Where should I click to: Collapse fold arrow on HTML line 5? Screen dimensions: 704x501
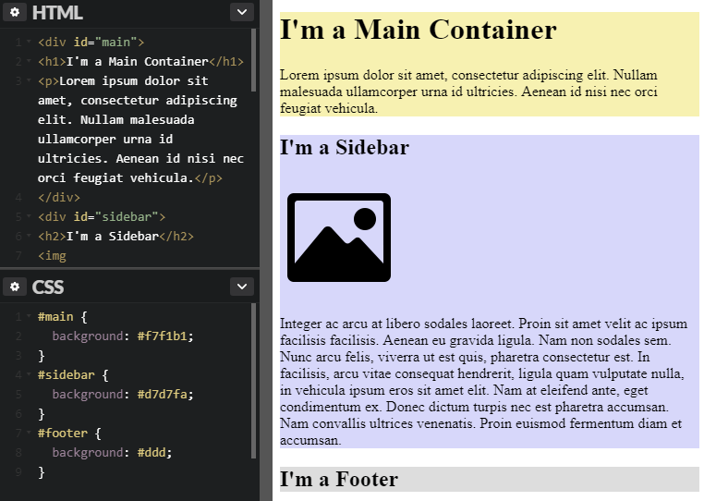29,216
